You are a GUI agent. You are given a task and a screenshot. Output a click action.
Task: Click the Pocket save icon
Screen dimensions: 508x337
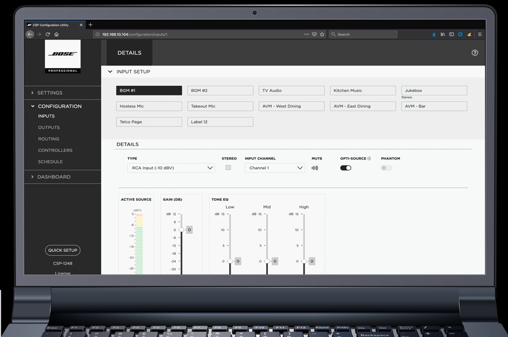tap(314, 34)
